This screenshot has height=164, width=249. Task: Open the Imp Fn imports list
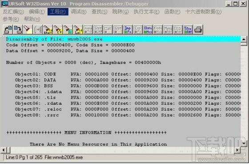tap(128, 29)
